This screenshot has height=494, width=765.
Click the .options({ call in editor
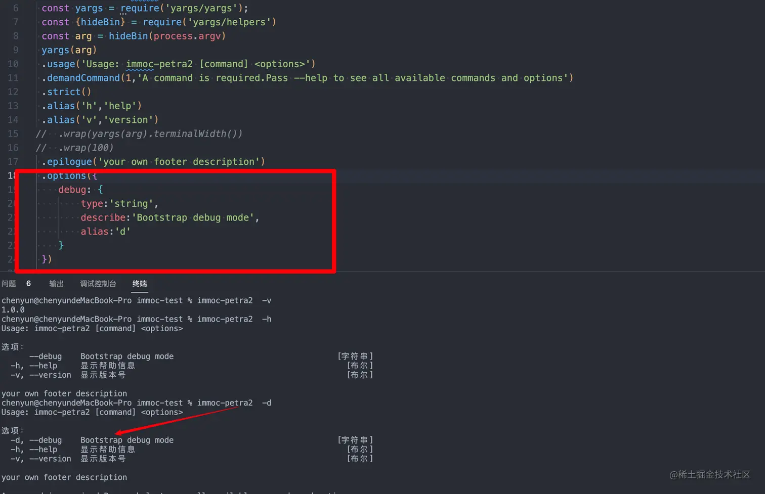pos(69,175)
